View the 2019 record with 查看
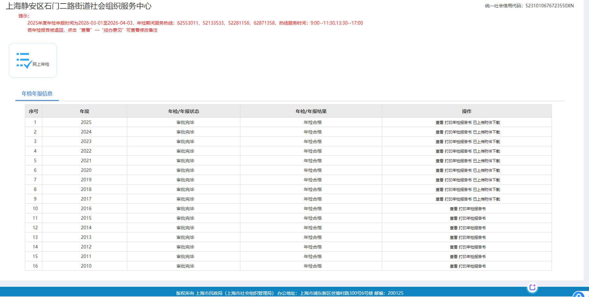 click(x=439, y=180)
